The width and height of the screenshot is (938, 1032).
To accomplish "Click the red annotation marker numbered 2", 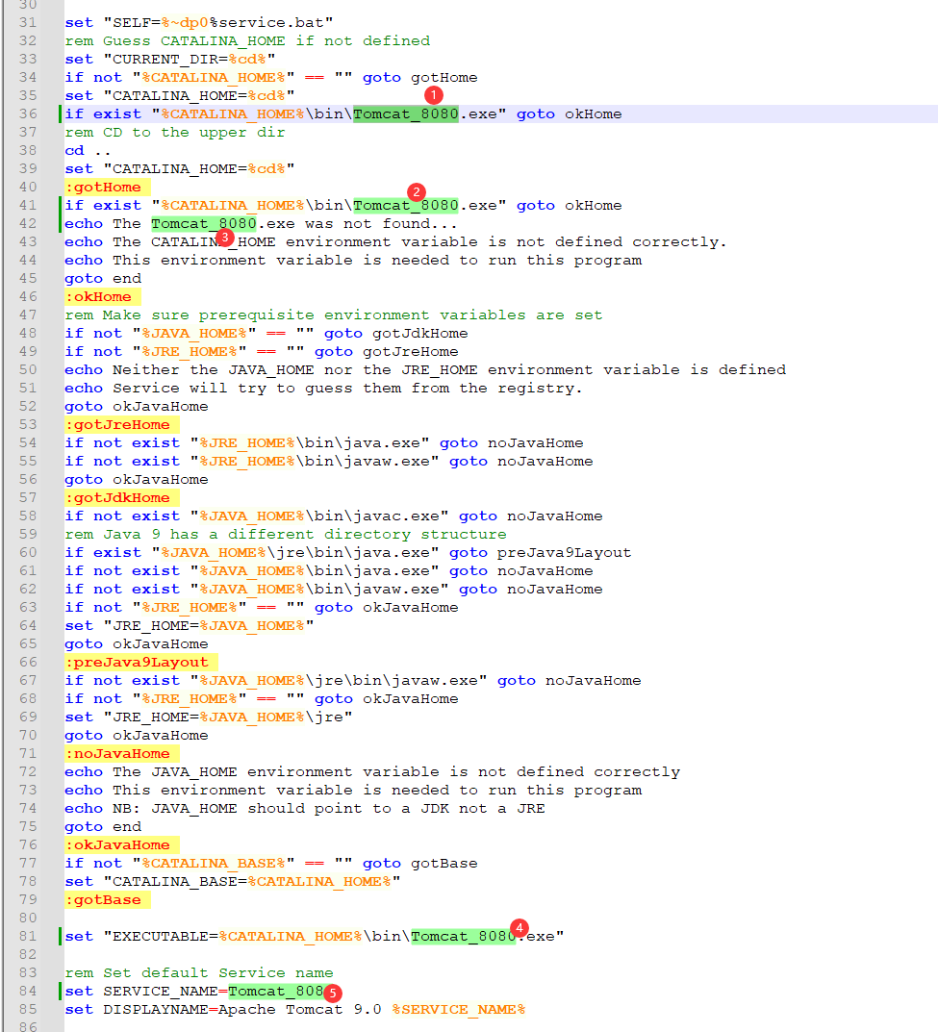I will (x=417, y=191).
